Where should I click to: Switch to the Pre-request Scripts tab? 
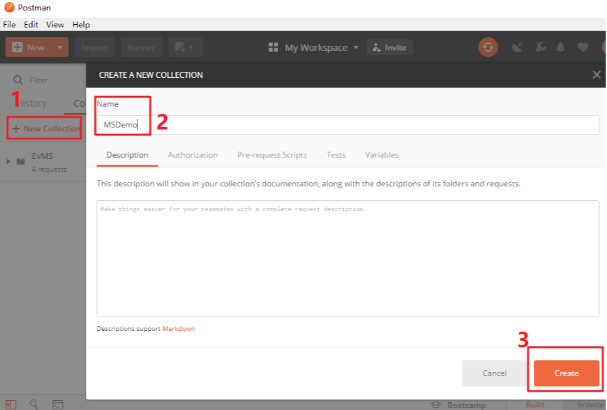pos(272,155)
